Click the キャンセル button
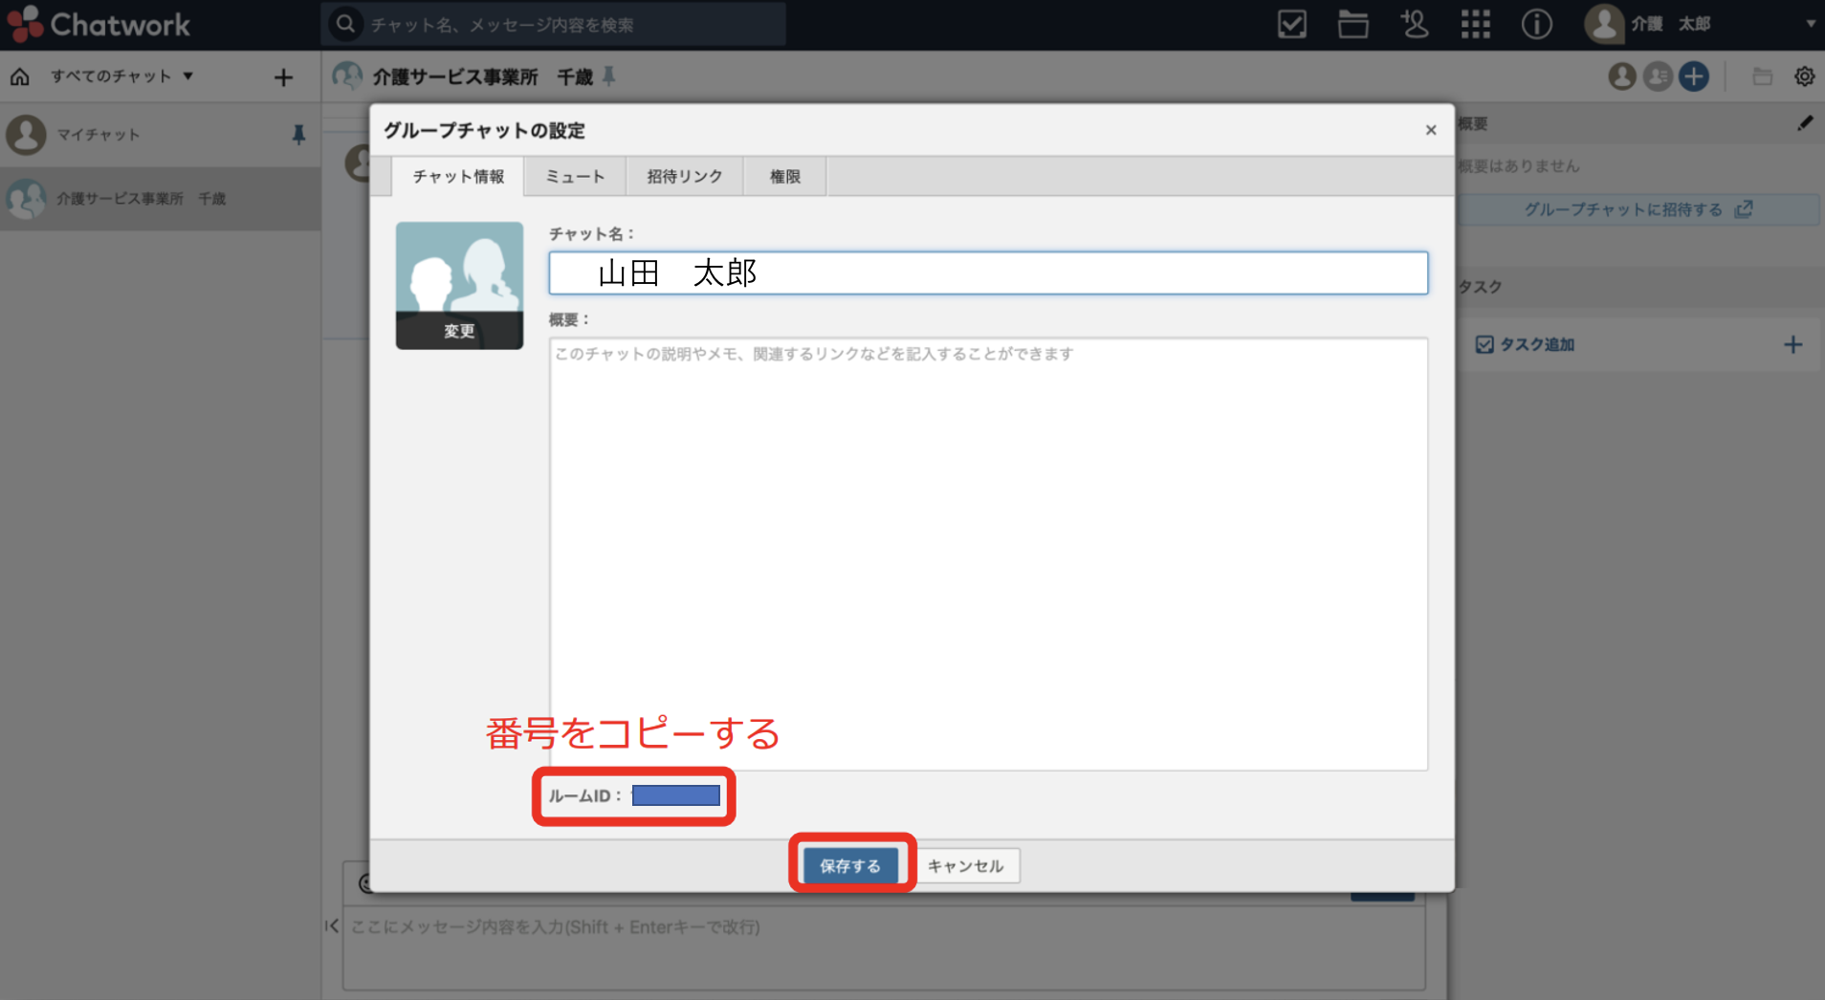Screen dimensions: 1825x1000 coord(965,865)
